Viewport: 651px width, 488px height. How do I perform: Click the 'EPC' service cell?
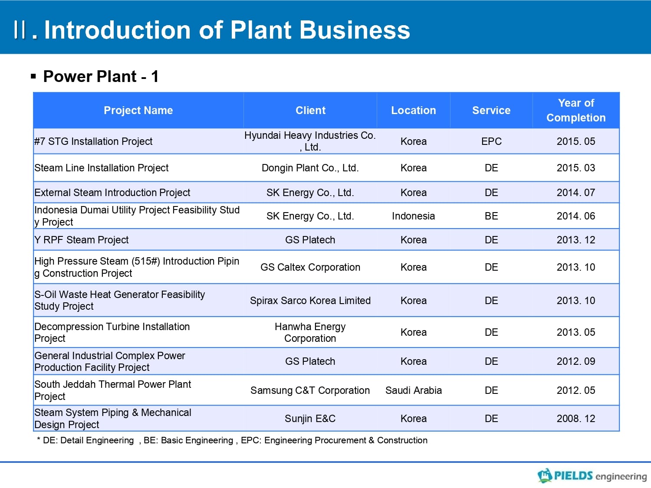491,141
